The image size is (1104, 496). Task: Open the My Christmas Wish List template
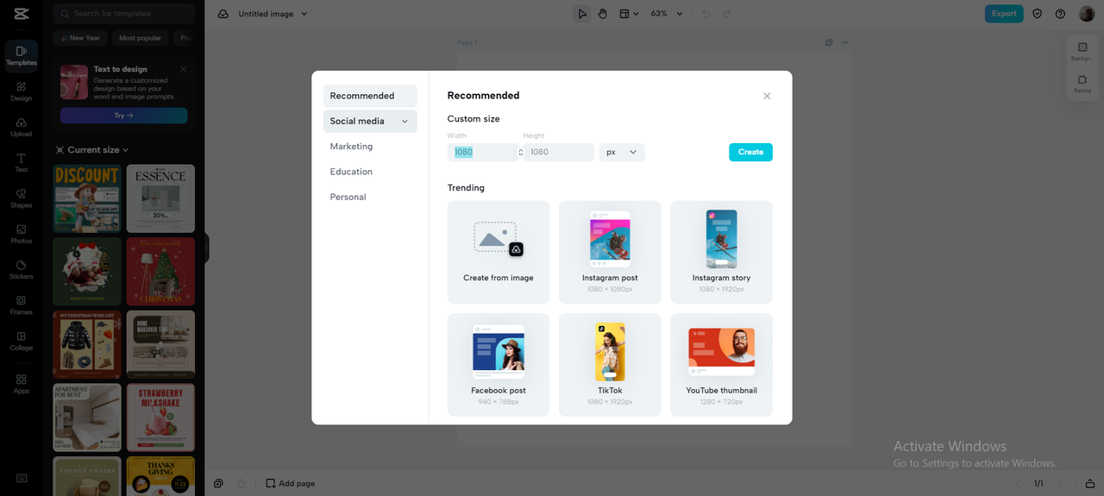[x=87, y=345]
